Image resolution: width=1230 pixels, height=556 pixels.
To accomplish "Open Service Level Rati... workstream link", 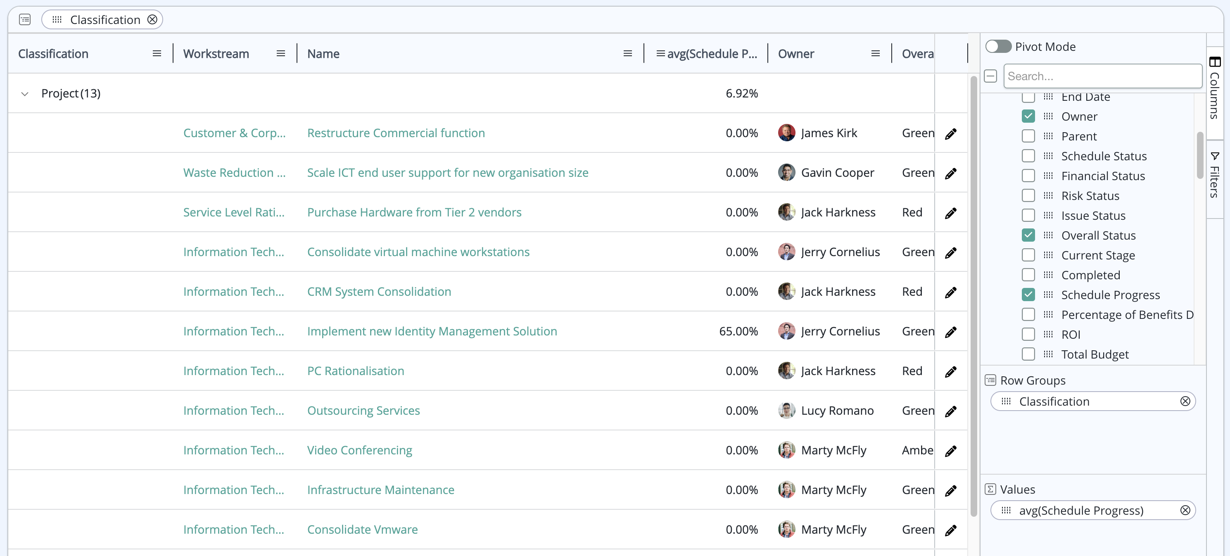I will (233, 212).
